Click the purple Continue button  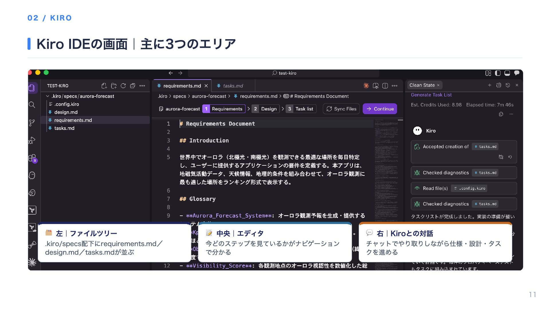380,109
